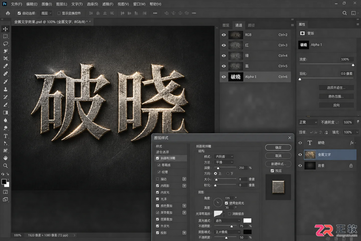Image resolution: width=361 pixels, height=241 pixels.
Task: Select the Rectangle shape tool
Action: [x=5, y=151]
